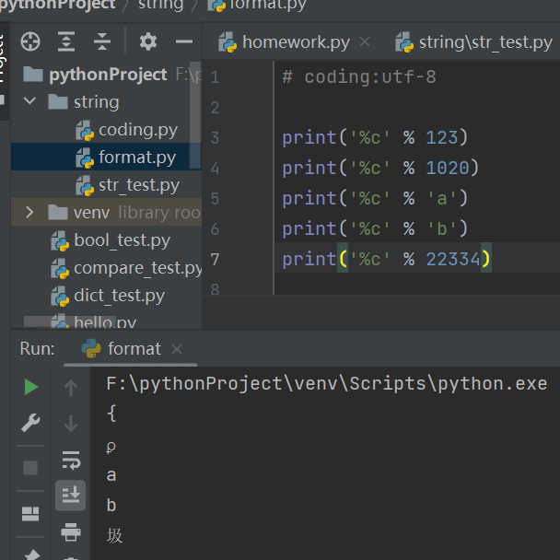Image resolution: width=560 pixels, height=560 pixels.
Task: Toggle soft-wrap in Run console
Action: click(x=71, y=460)
